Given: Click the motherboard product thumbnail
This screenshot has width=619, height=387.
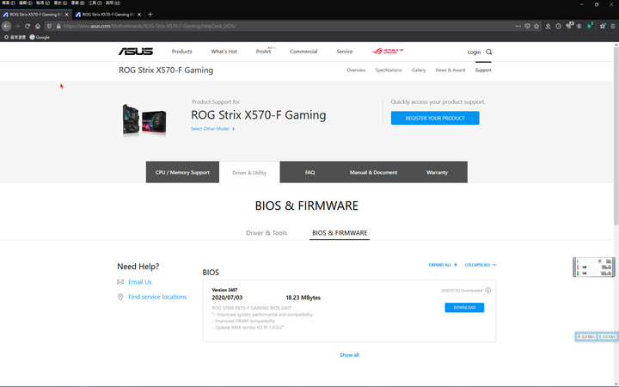Looking at the screenshot, I should pyautogui.click(x=144, y=120).
